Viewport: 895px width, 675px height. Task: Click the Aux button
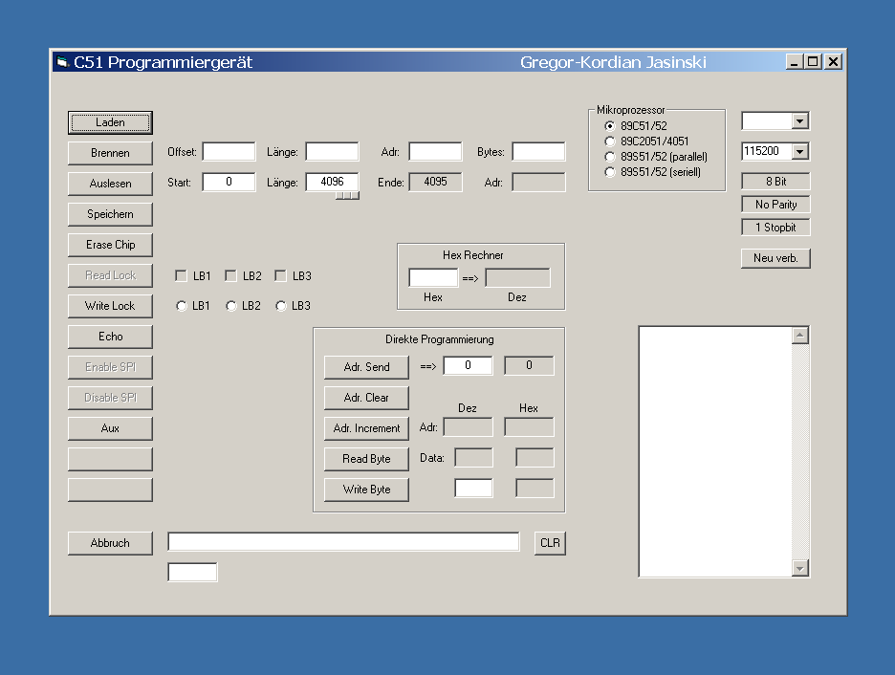point(110,428)
